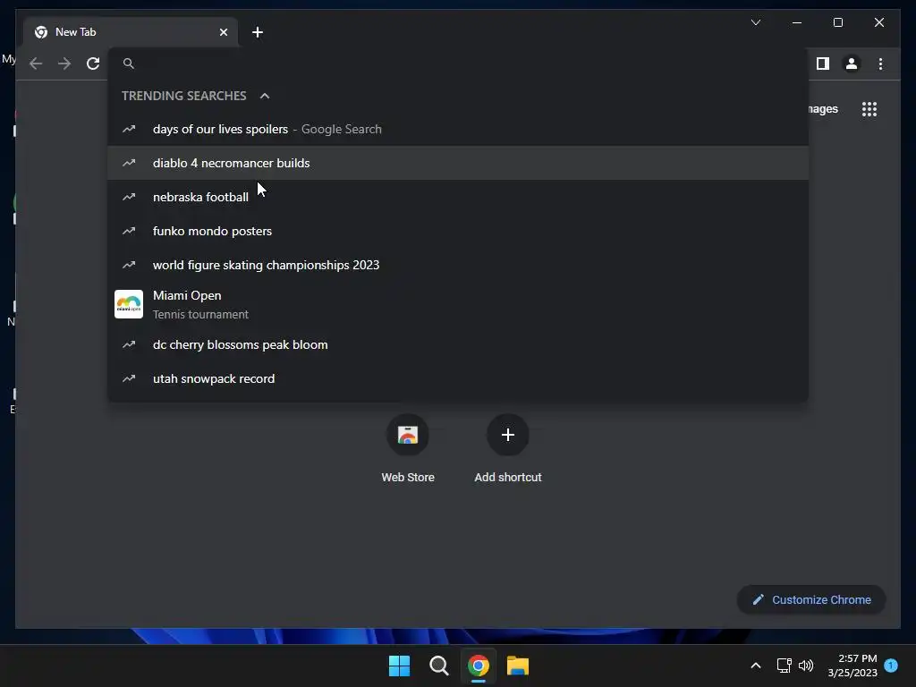This screenshot has width=916, height=687.
Task: Open Windows taskbar search
Action: click(438, 666)
